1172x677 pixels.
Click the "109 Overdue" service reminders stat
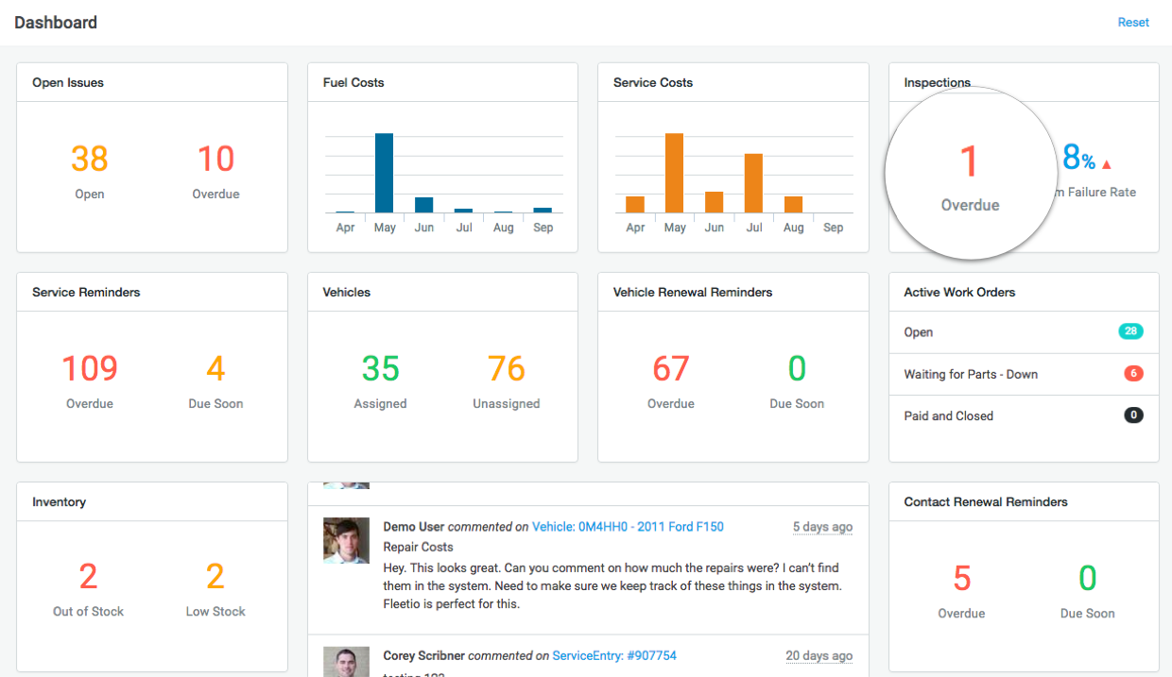89,368
